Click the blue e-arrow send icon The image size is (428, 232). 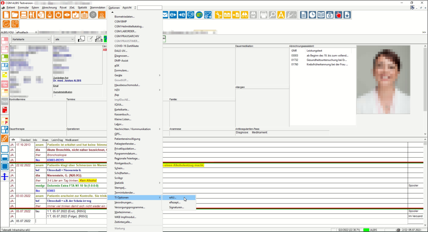(x=173, y=15)
